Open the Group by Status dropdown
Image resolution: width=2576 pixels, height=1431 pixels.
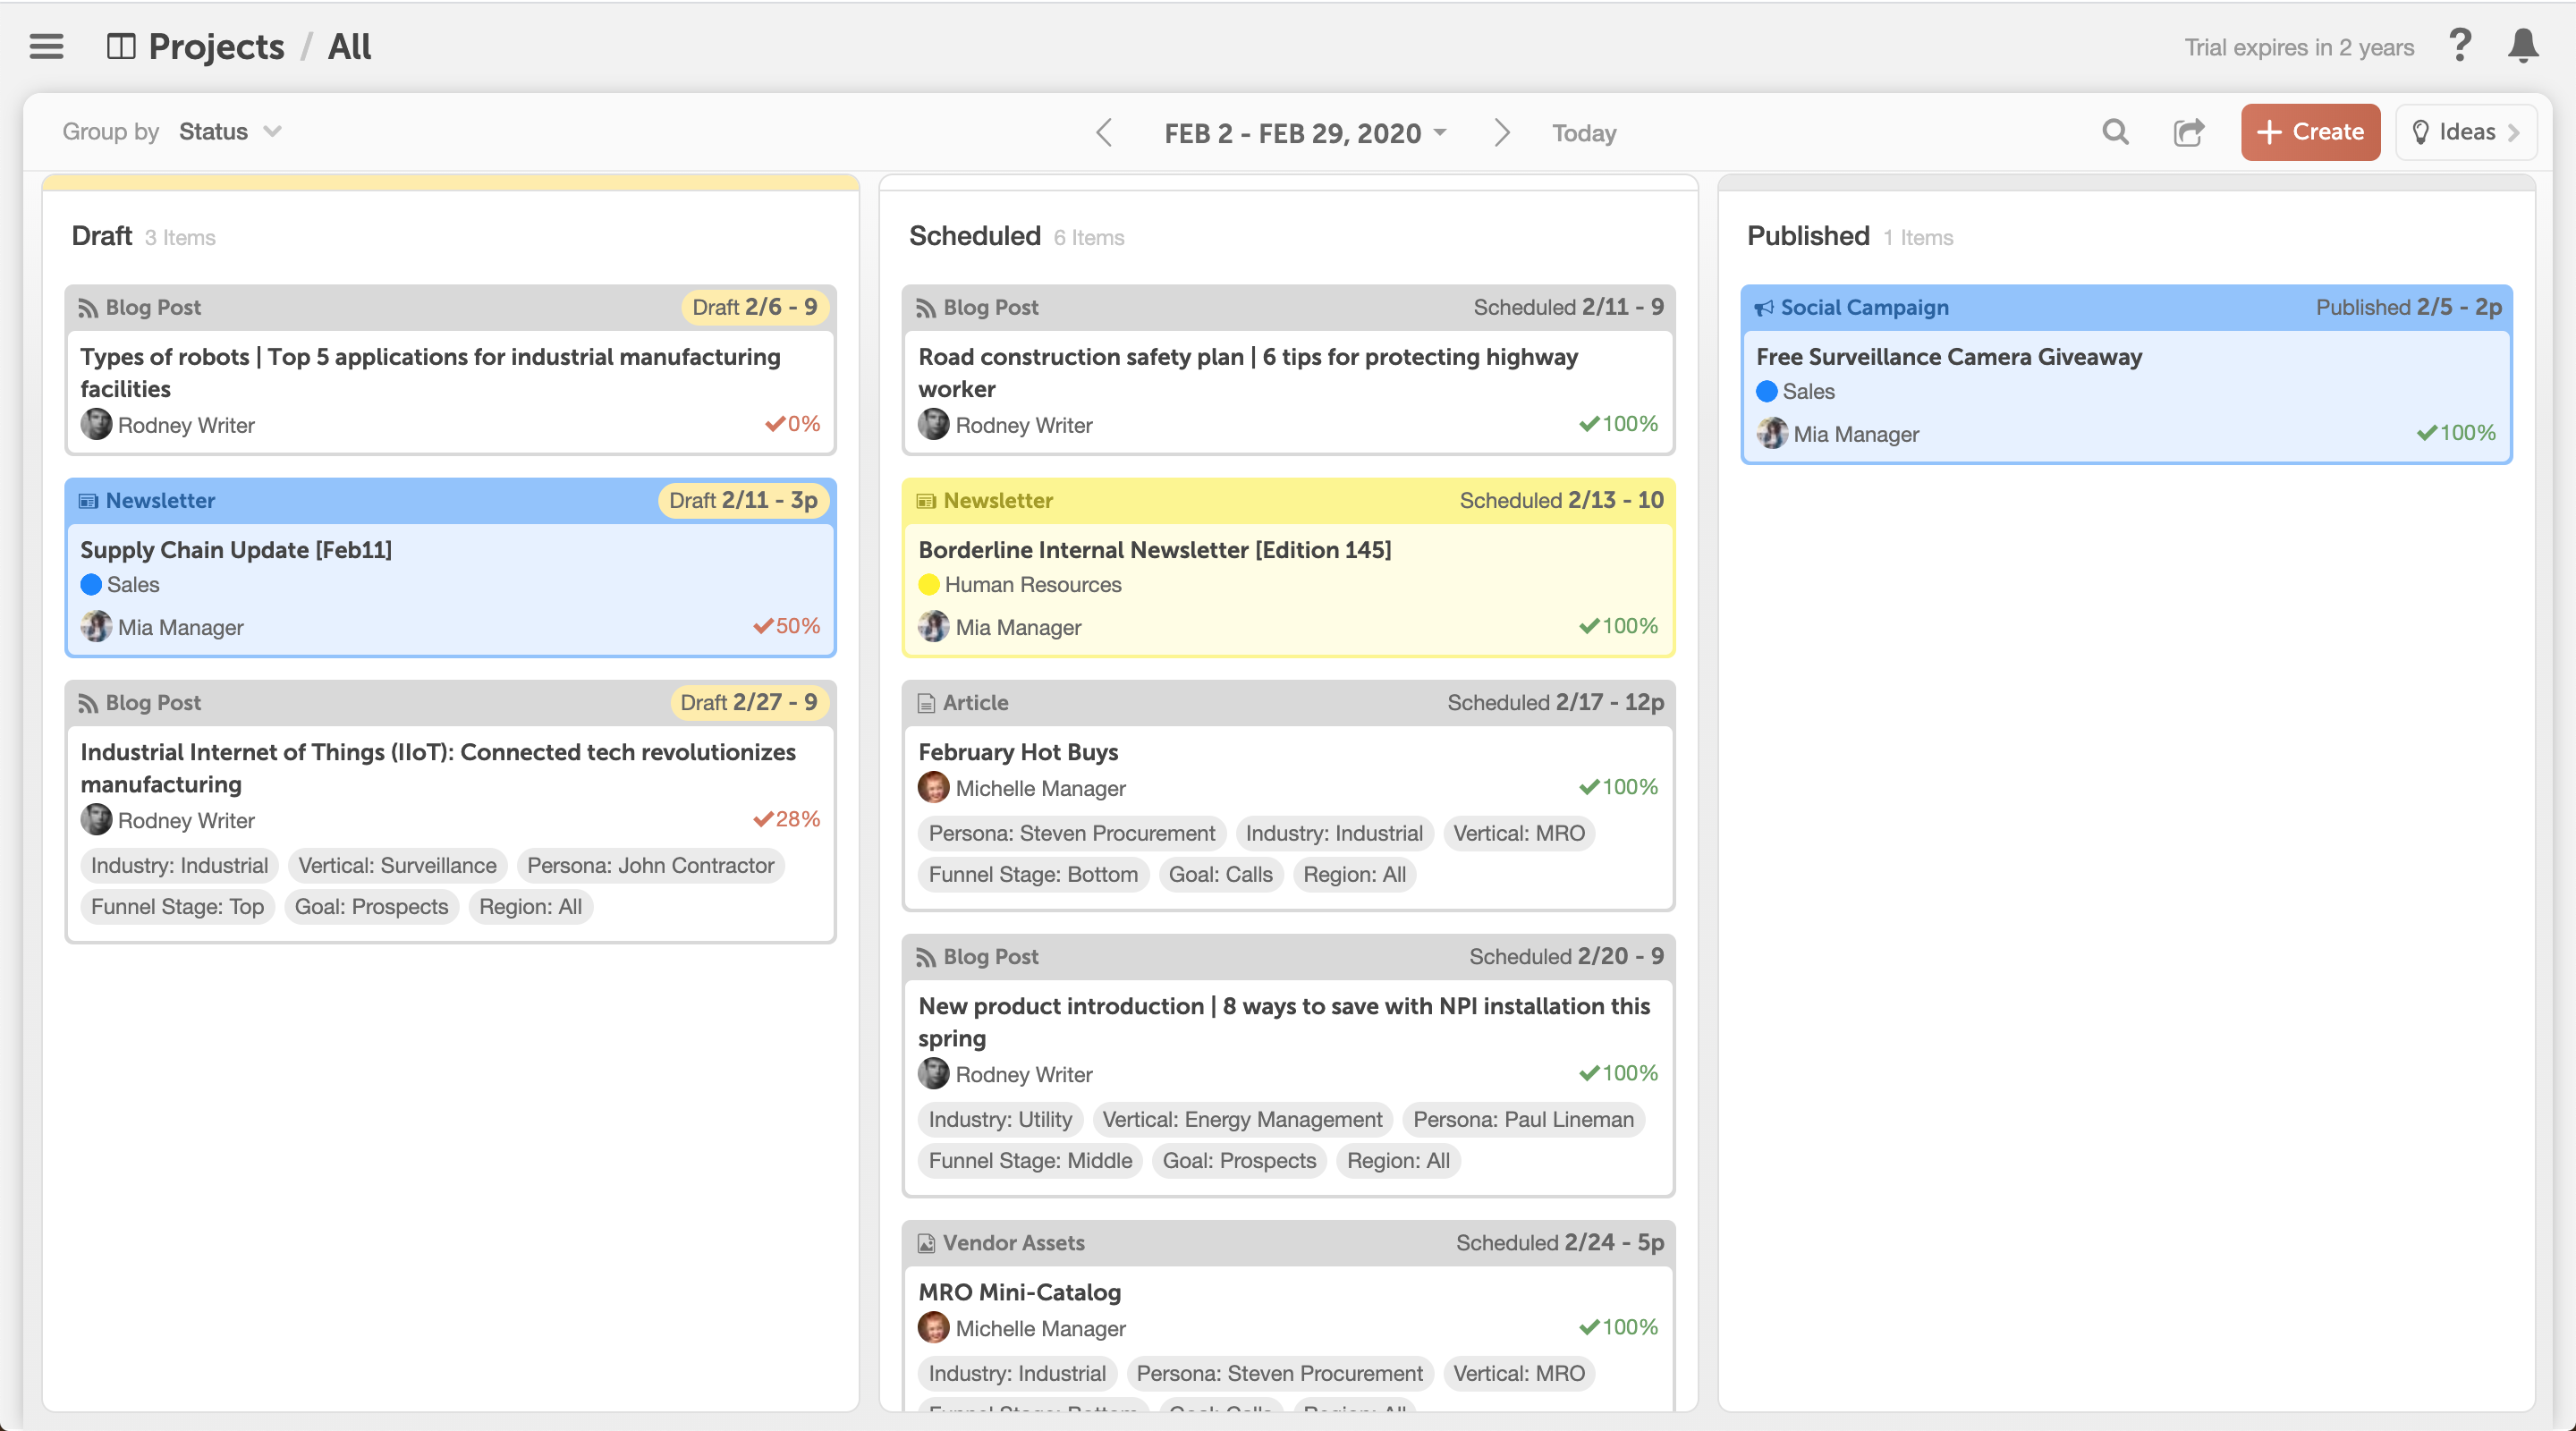pyautogui.click(x=230, y=132)
